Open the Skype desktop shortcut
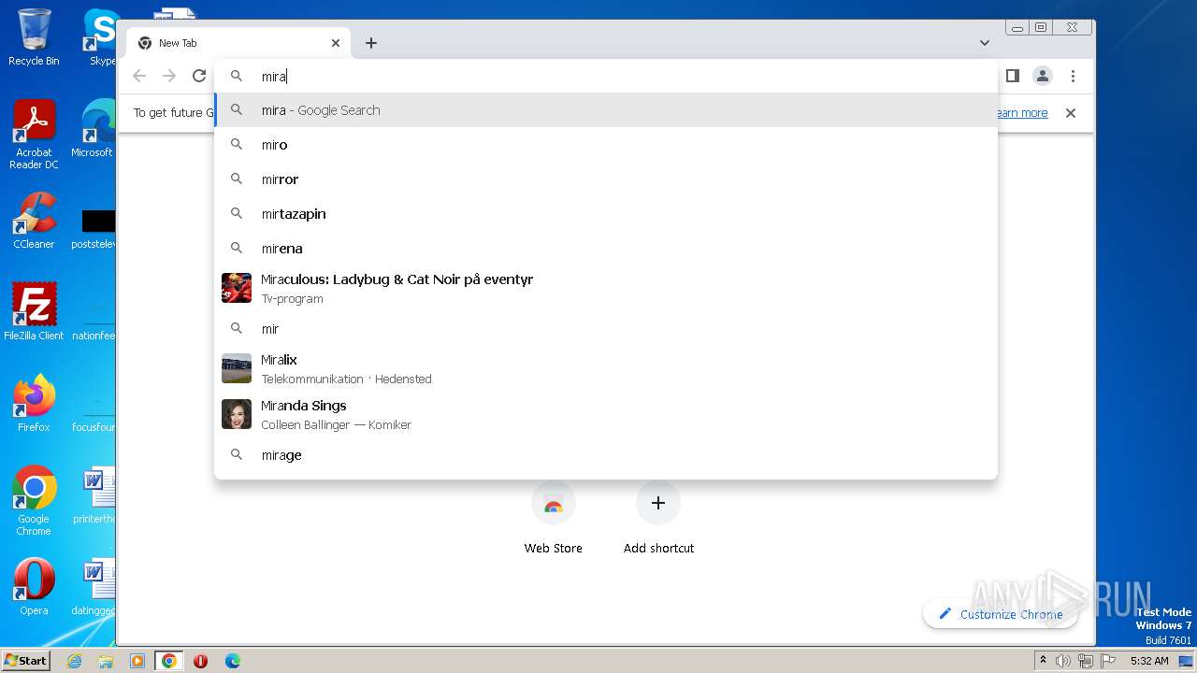This screenshot has height=673, width=1197. point(101,37)
